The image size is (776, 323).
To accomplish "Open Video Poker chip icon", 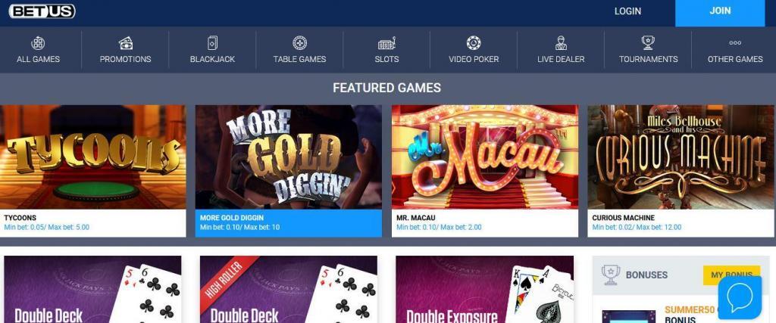I will pos(474,43).
